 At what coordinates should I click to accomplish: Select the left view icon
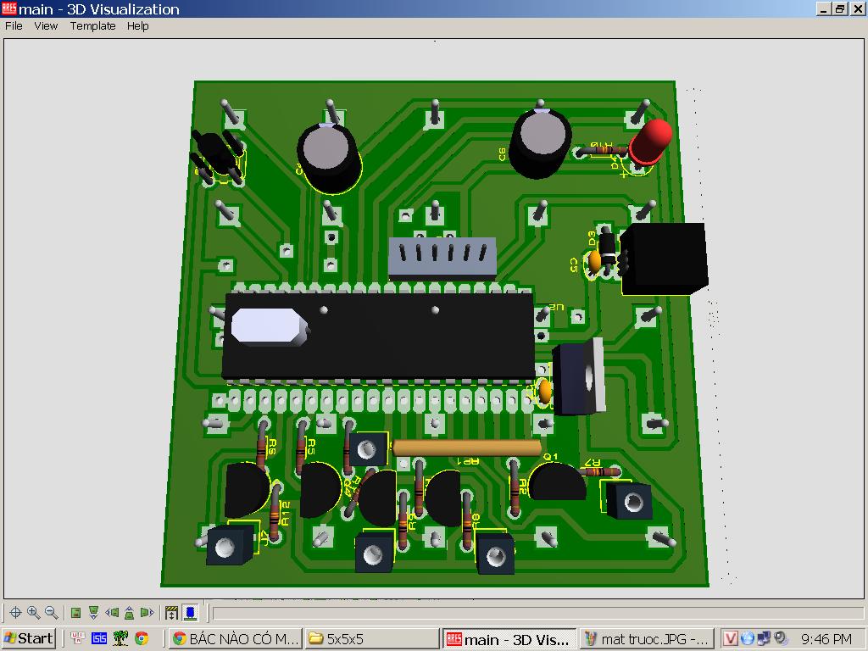(x=112, y=612)
